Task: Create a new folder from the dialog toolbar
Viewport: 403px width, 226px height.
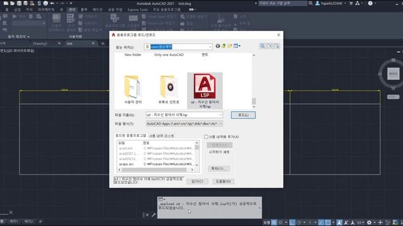Action: [230, 46]
